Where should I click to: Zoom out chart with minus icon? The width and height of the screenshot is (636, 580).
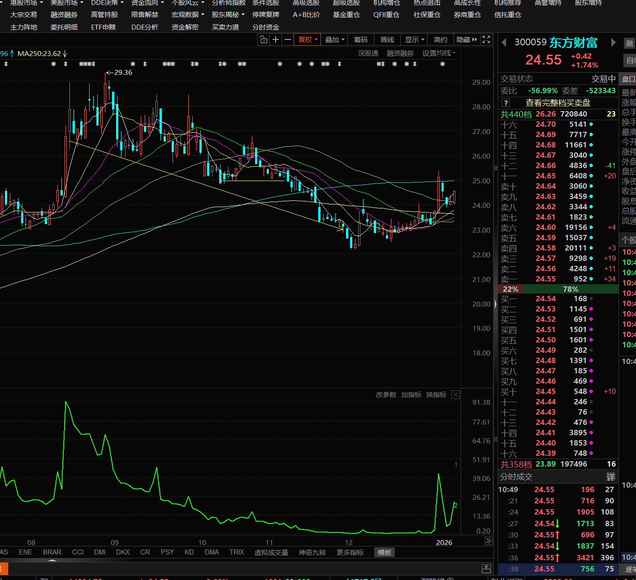tap(287, 40)
